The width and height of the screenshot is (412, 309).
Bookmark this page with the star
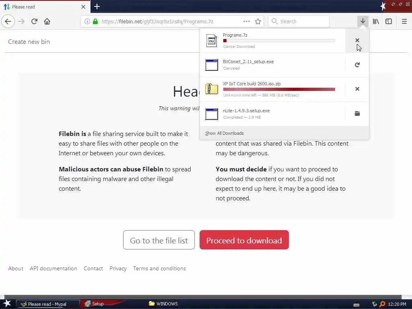(x=258, y=21)
